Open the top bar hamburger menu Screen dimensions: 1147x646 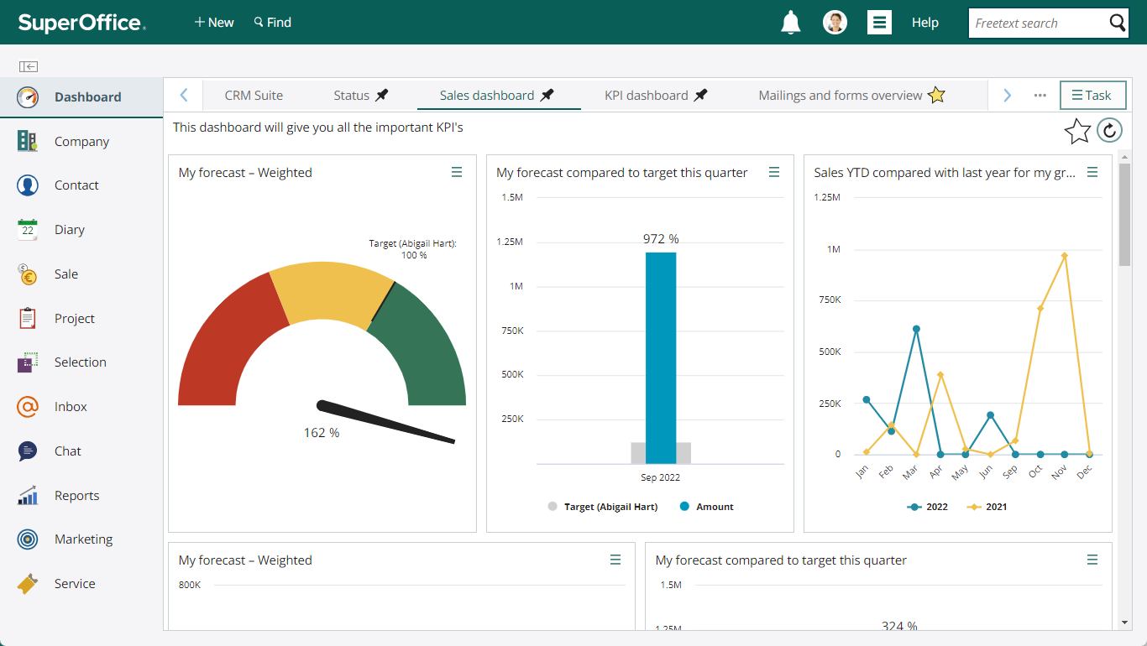click(x=879, y=23)
